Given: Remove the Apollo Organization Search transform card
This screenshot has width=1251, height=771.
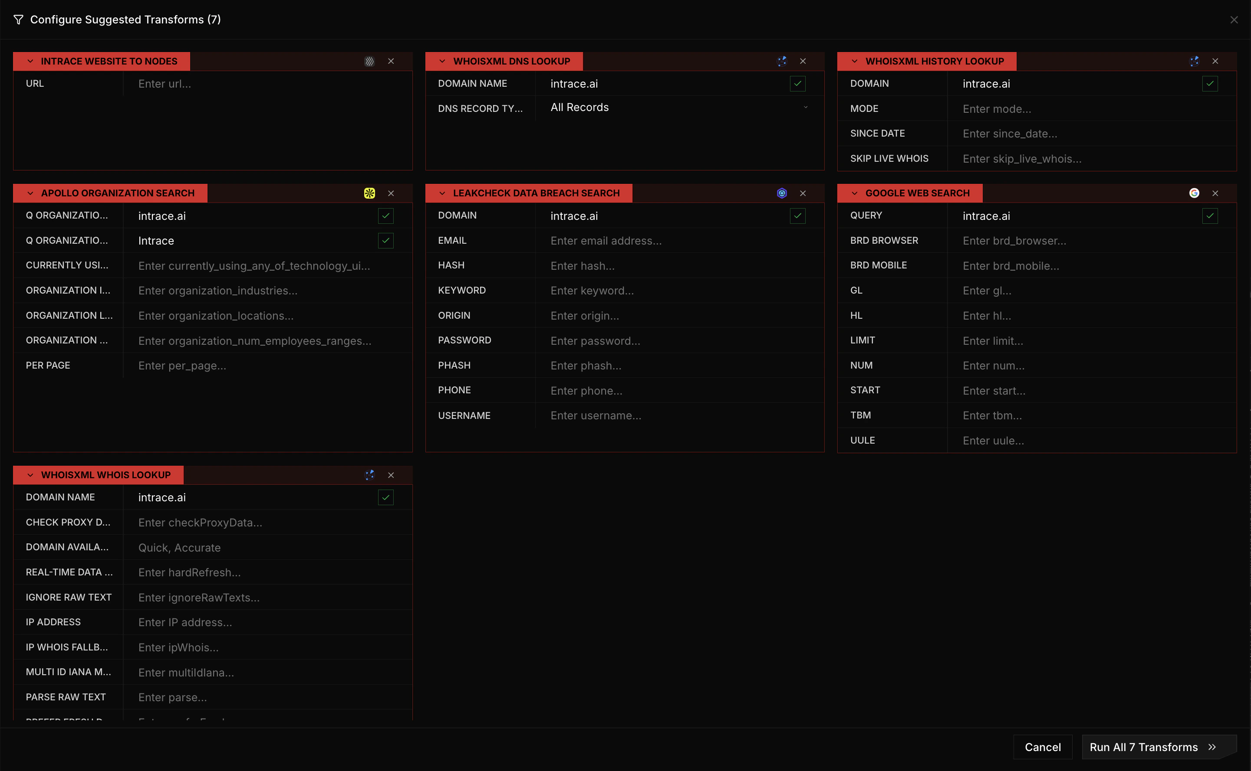Looking at the screenshot, I should coord(391,193).
